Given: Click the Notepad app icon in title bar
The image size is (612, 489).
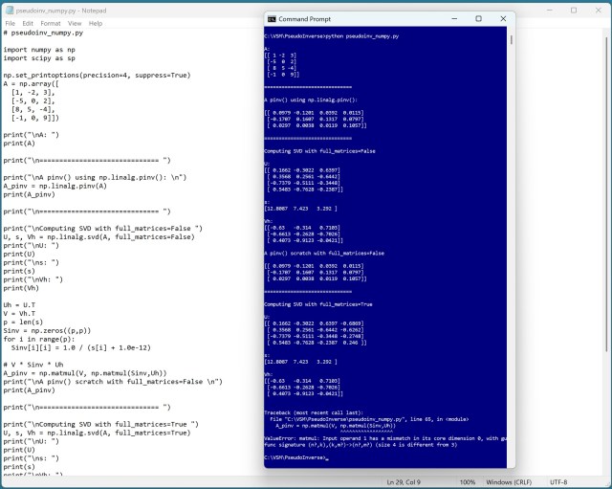Looking at the screenshot, I should (8, 10).
